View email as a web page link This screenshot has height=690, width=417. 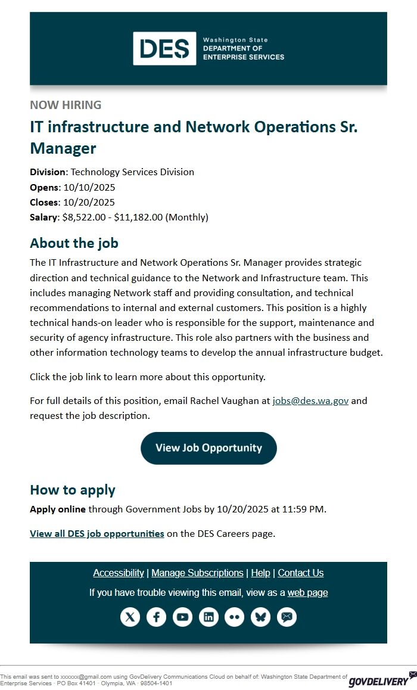307,592
